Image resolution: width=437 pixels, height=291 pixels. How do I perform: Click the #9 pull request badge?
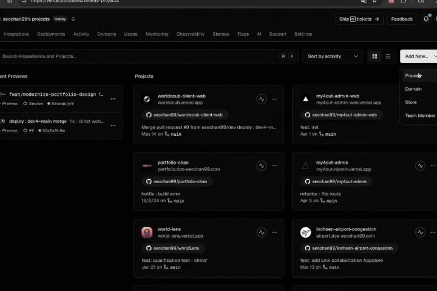(x=29, y=130)
